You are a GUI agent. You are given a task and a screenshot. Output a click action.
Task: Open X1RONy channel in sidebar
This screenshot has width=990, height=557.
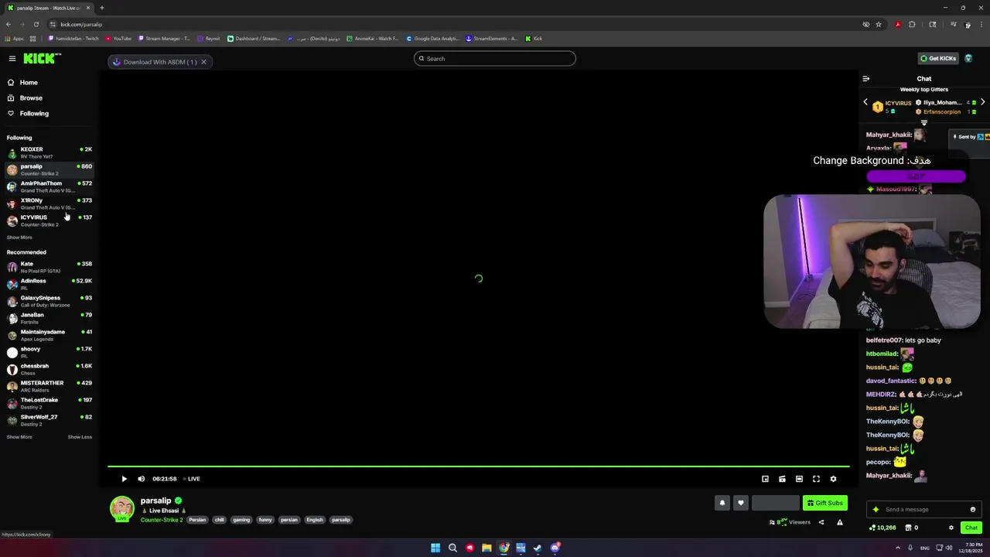tap(49, 203)
